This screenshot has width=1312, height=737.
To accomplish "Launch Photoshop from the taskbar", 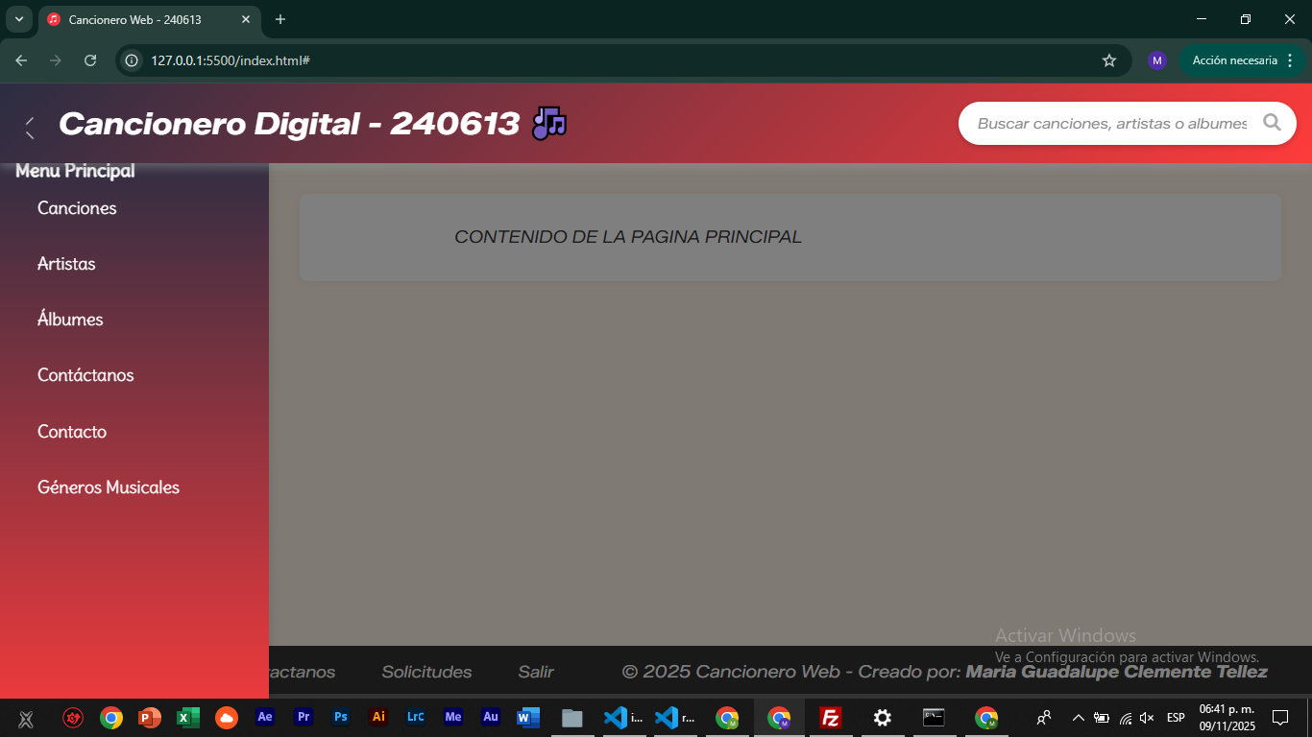I will pyautogui.click(x=341, y=717).
